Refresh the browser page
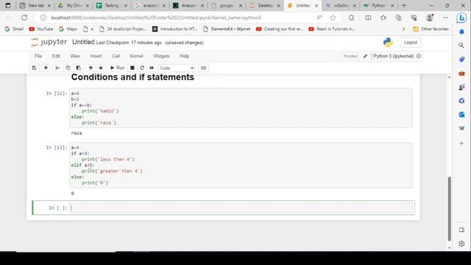 coord(24,18)
